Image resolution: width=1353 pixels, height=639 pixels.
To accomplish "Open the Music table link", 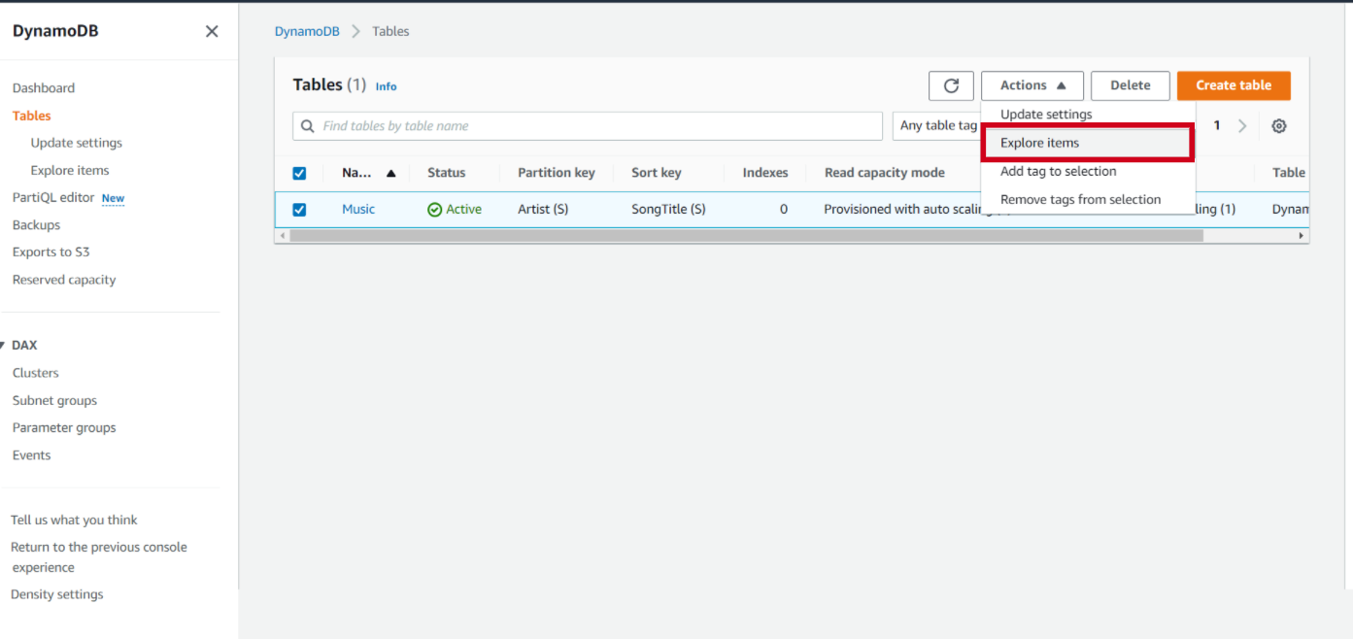I will point(358,210).
